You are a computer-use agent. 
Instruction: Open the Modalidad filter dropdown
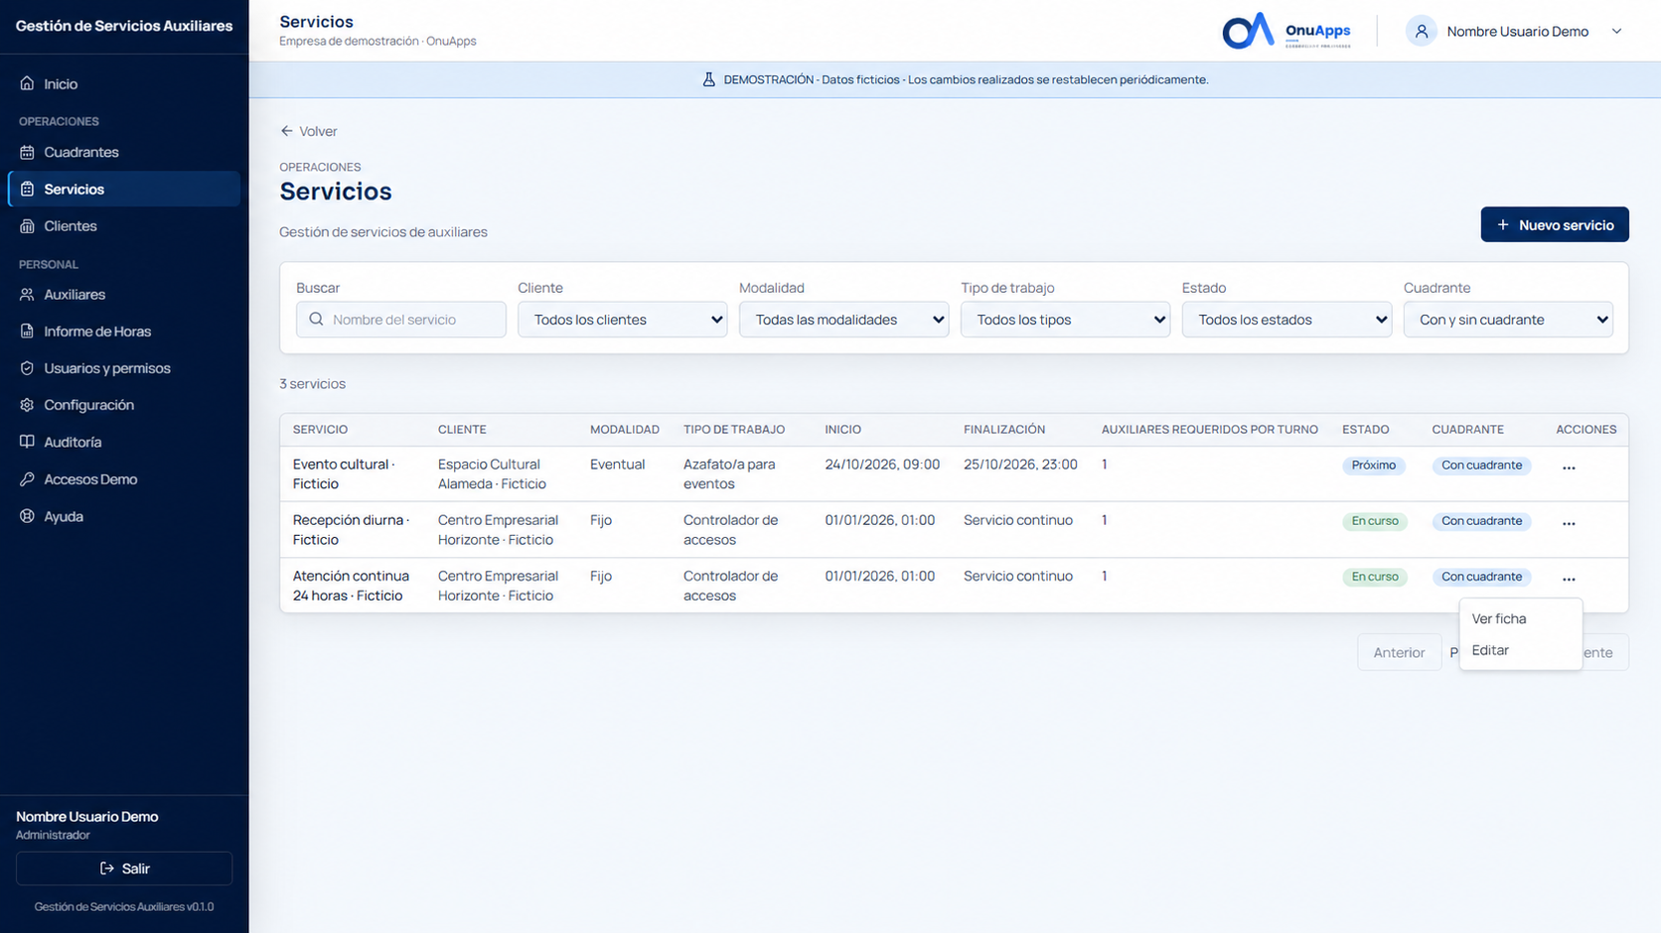point(843,320)
